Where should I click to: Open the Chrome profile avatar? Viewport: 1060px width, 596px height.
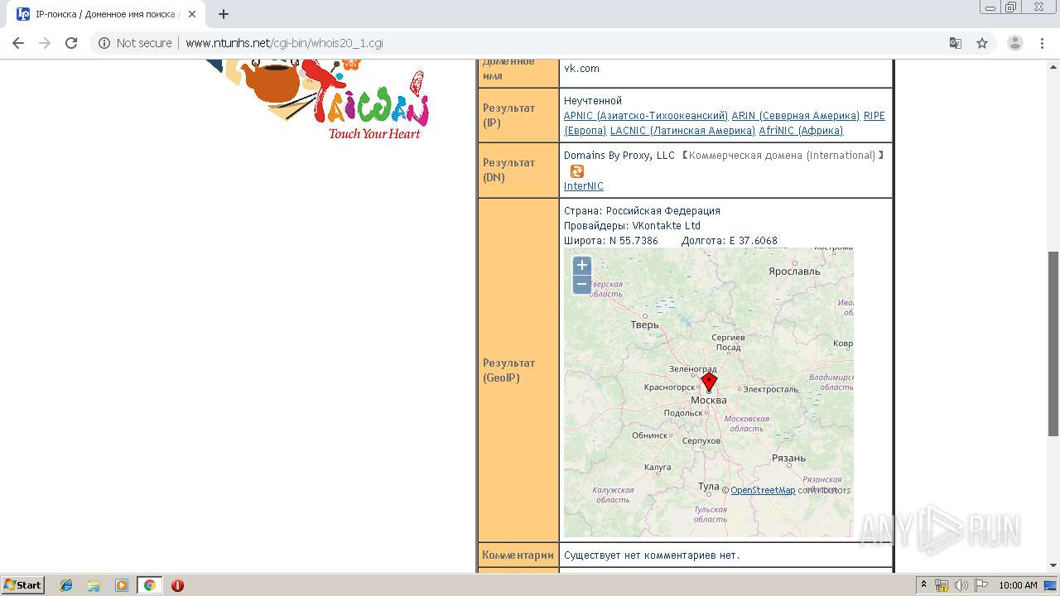click(x=1014, y=43)
